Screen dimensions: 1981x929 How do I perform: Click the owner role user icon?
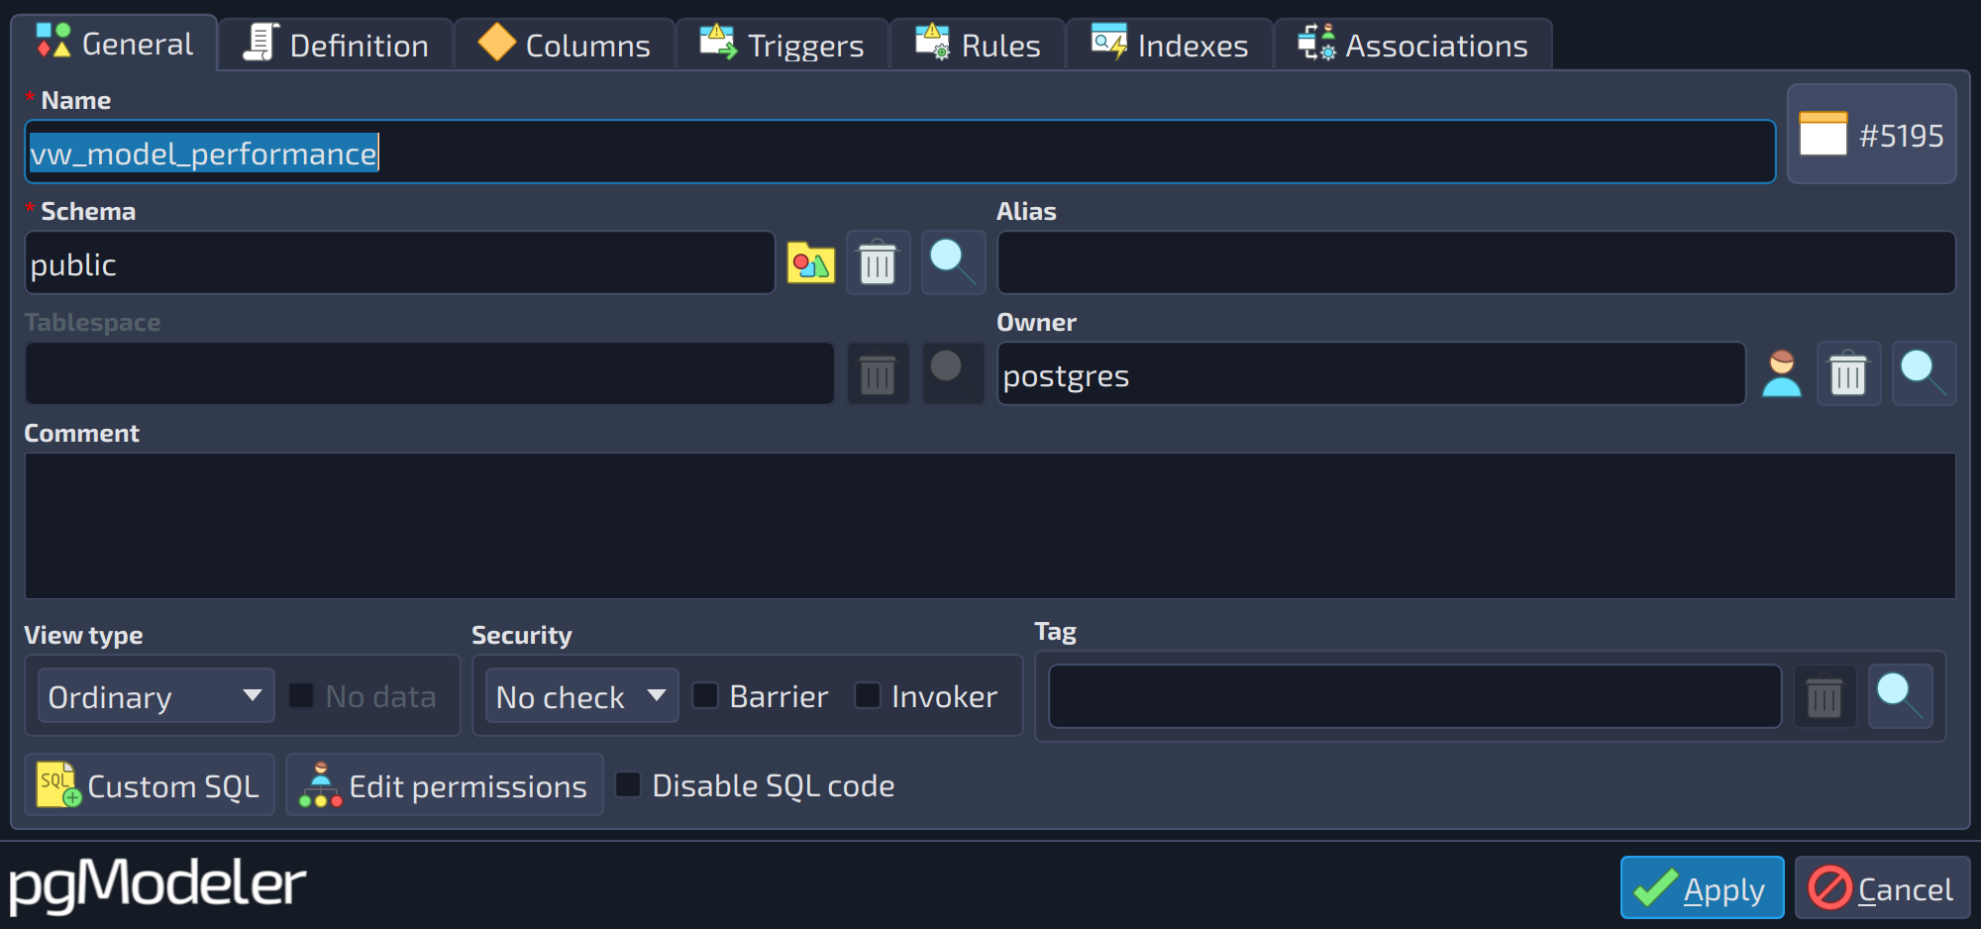click(x=1781, y=374)
